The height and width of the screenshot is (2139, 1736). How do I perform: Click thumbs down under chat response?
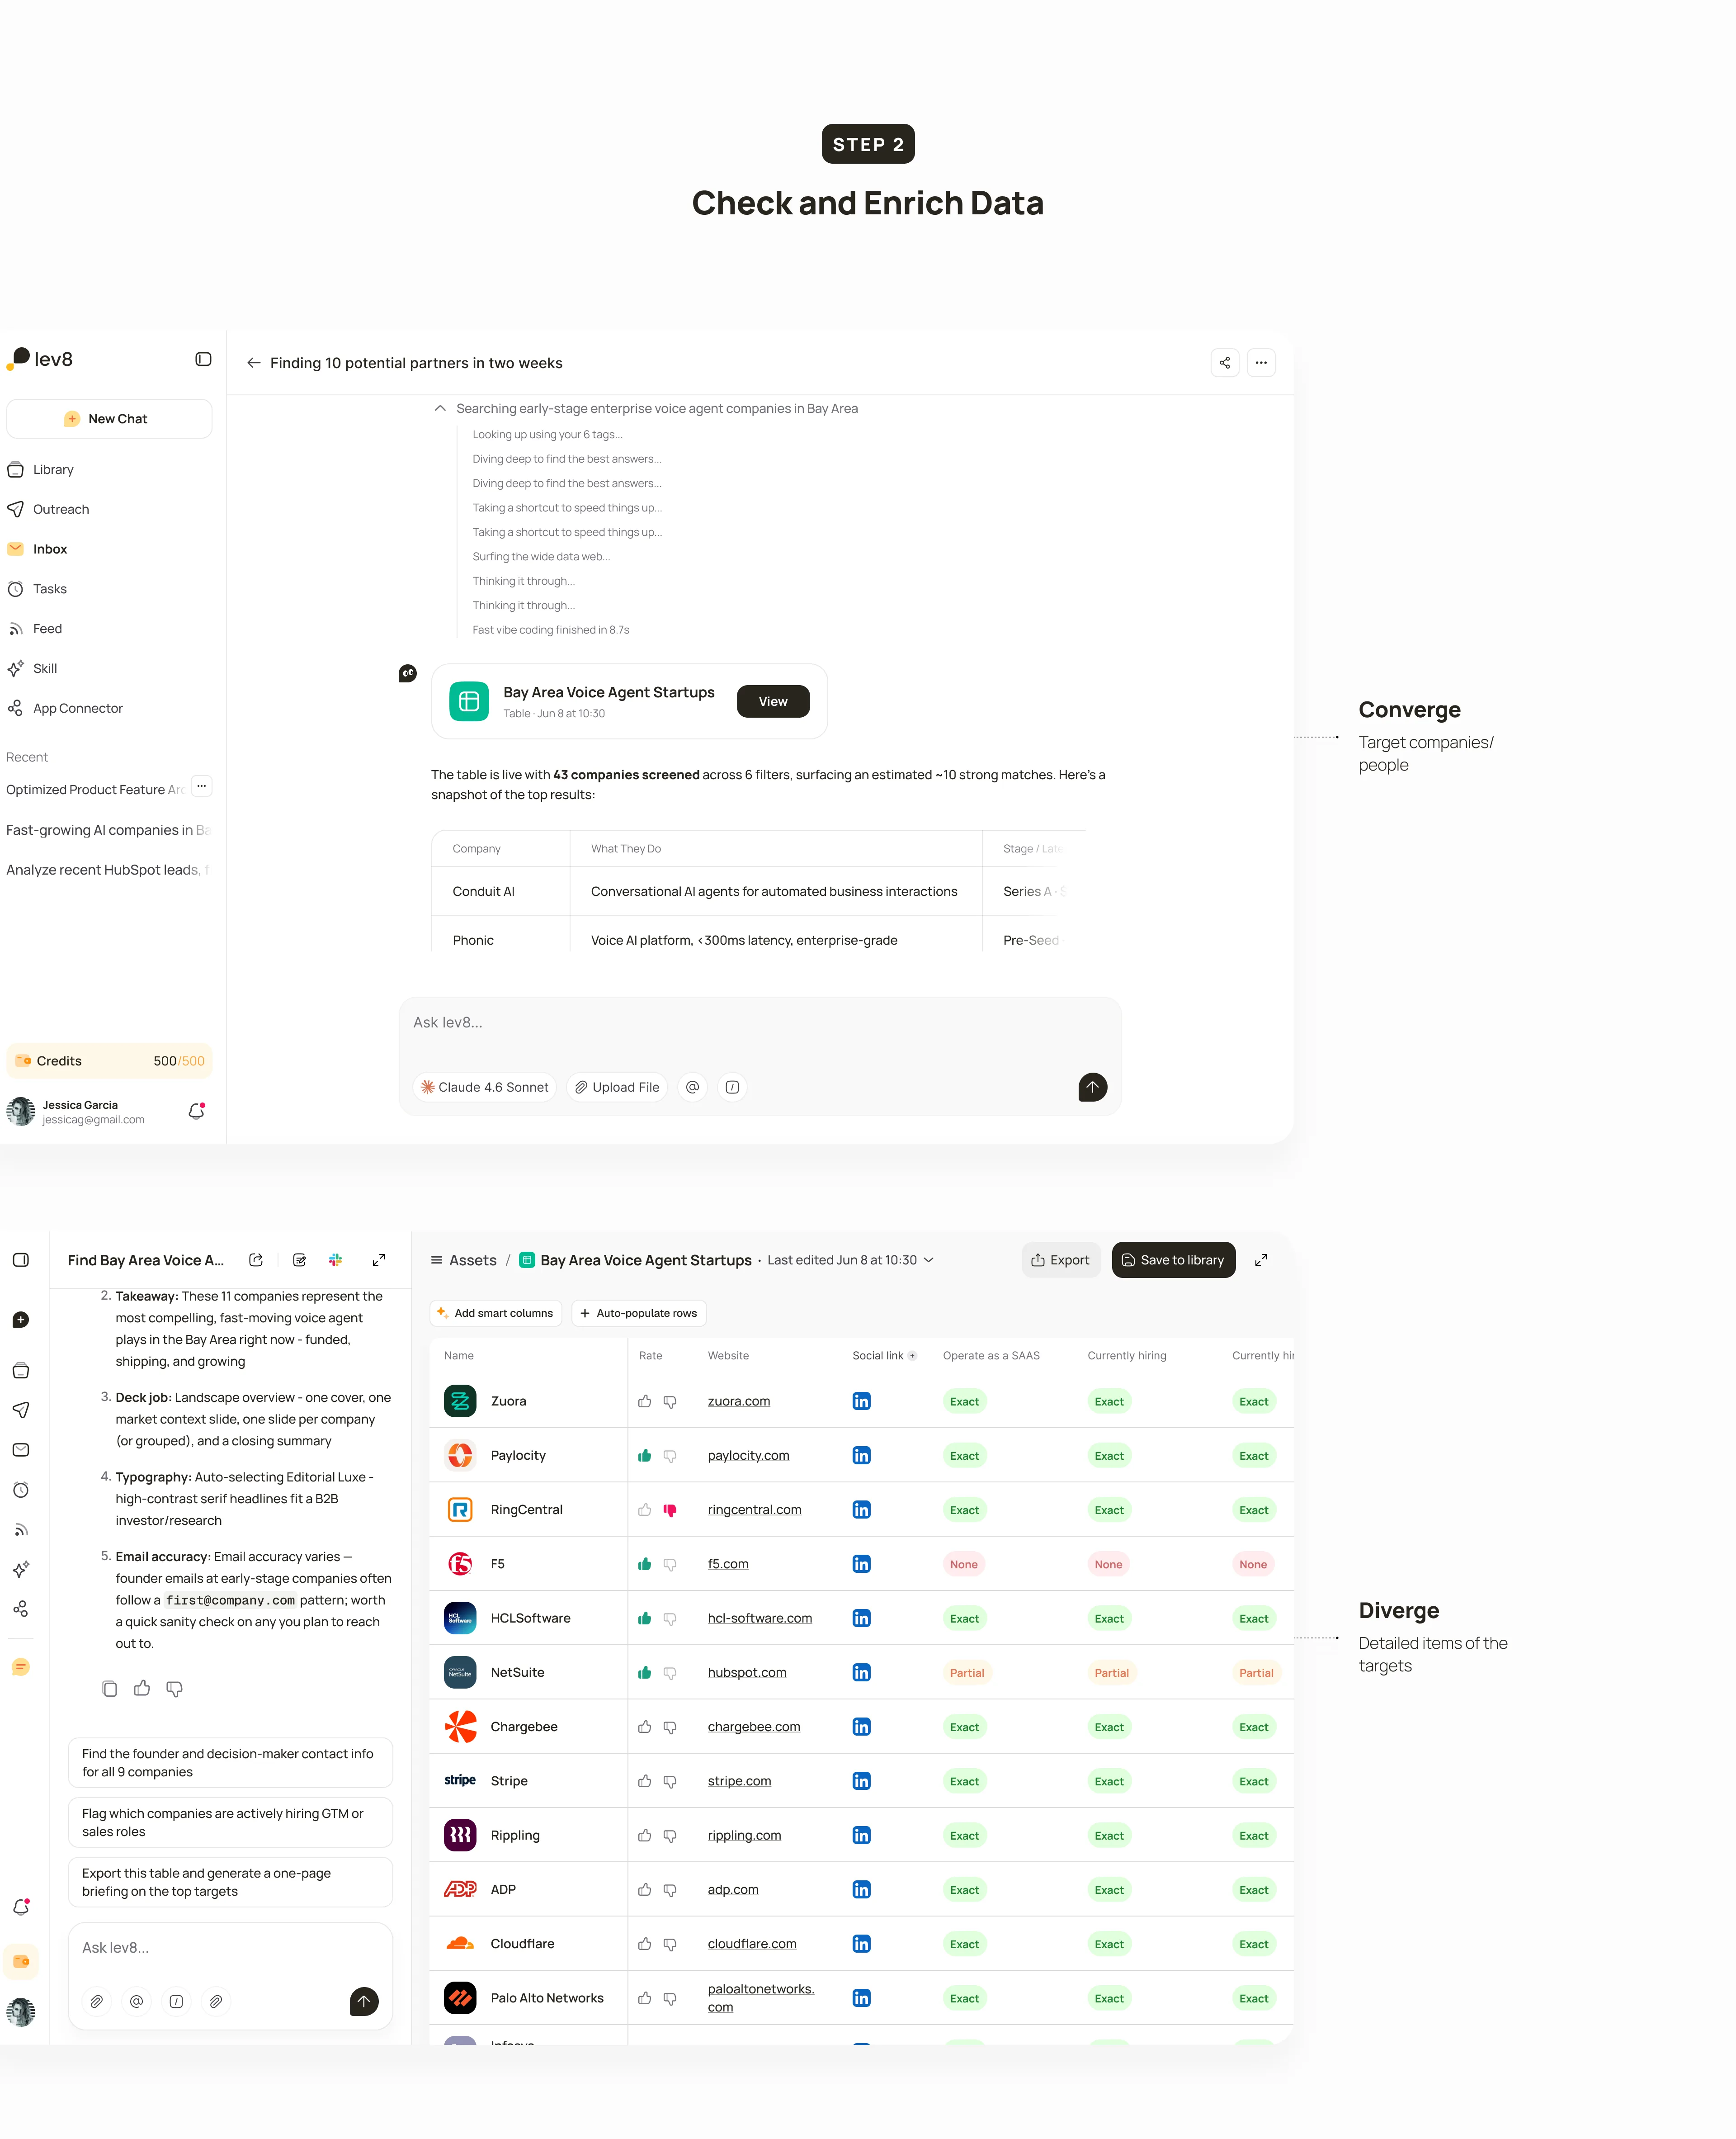[174, 1689]
